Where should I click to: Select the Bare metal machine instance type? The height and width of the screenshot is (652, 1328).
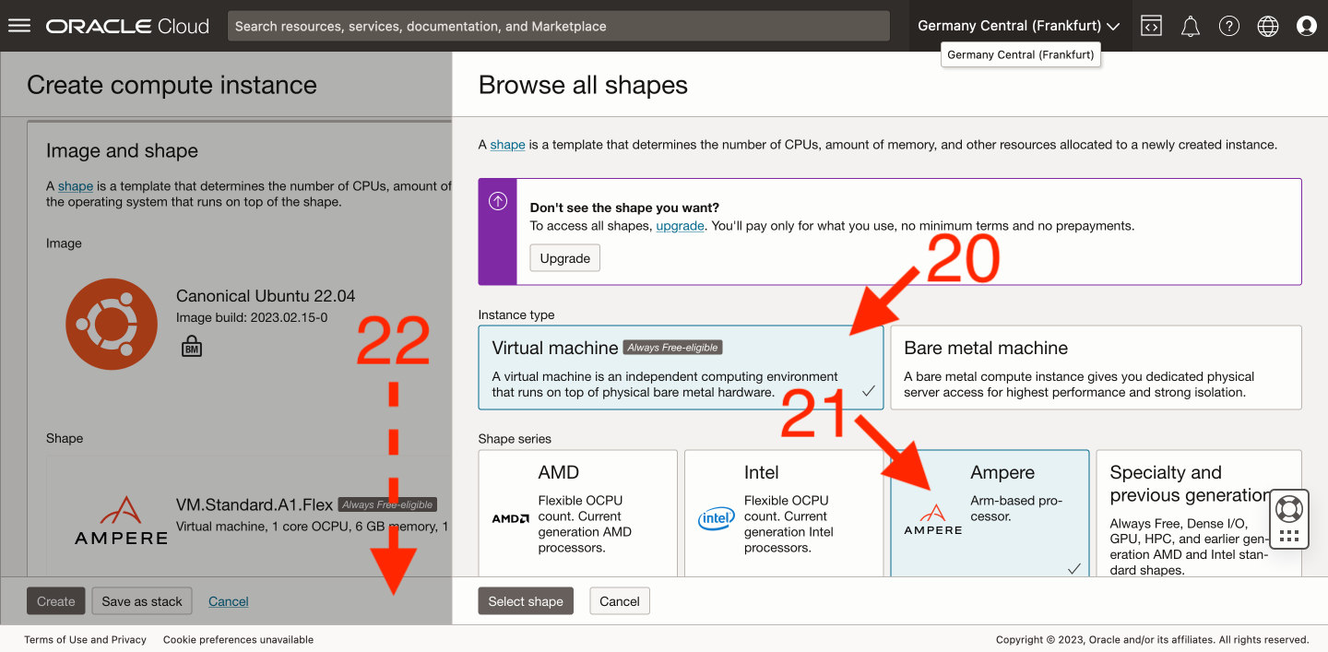click(x=1096, y=367)
